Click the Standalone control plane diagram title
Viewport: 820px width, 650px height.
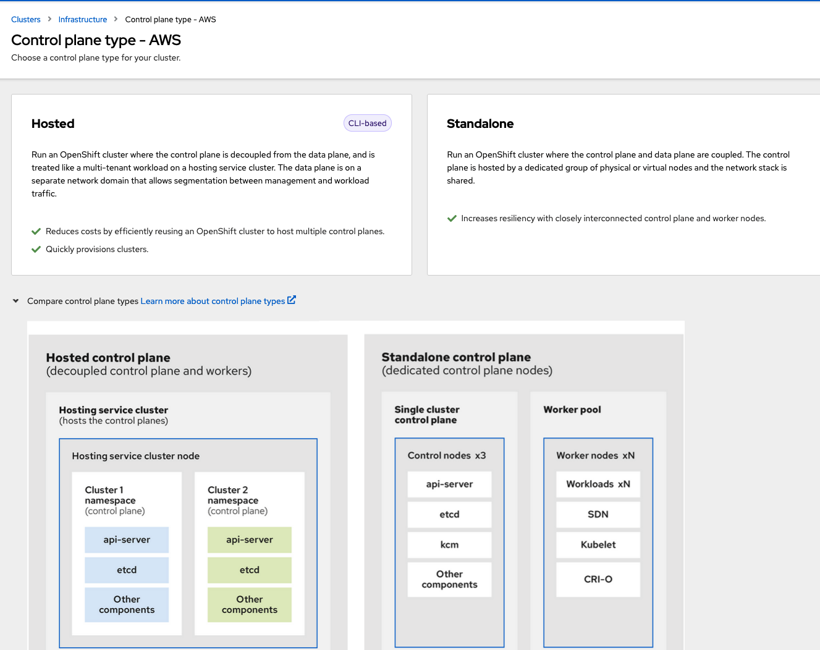pyautogui.click(x=456, y=357)
